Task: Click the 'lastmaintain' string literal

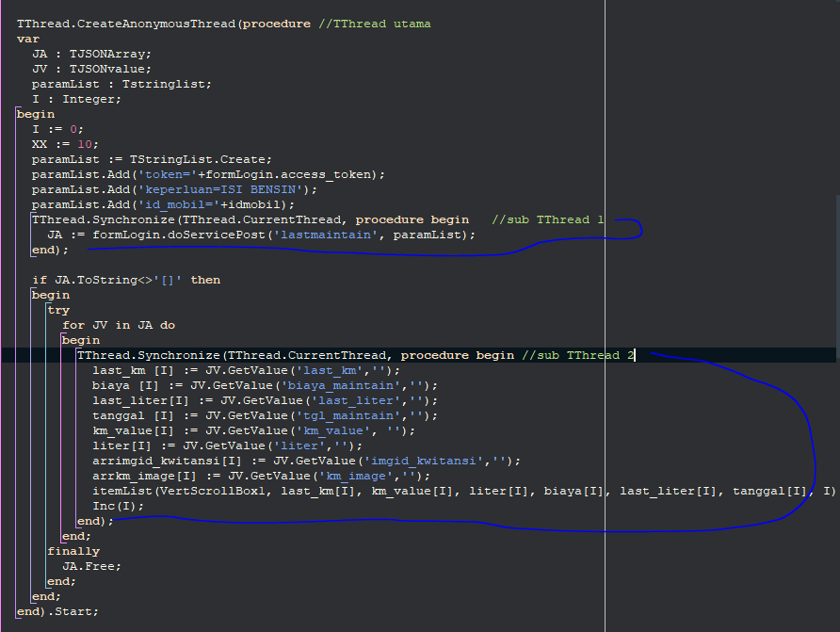Action: [326, 235]
